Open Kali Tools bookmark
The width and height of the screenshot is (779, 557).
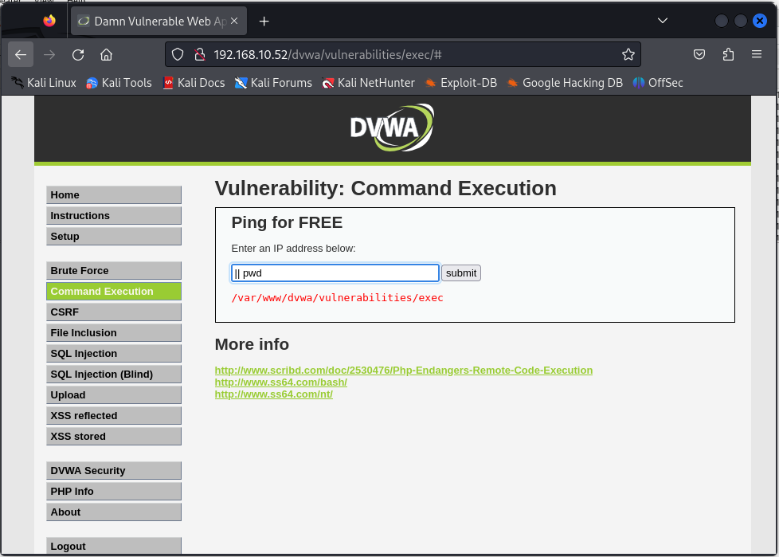pyautogui.click(x=119, y=83)
